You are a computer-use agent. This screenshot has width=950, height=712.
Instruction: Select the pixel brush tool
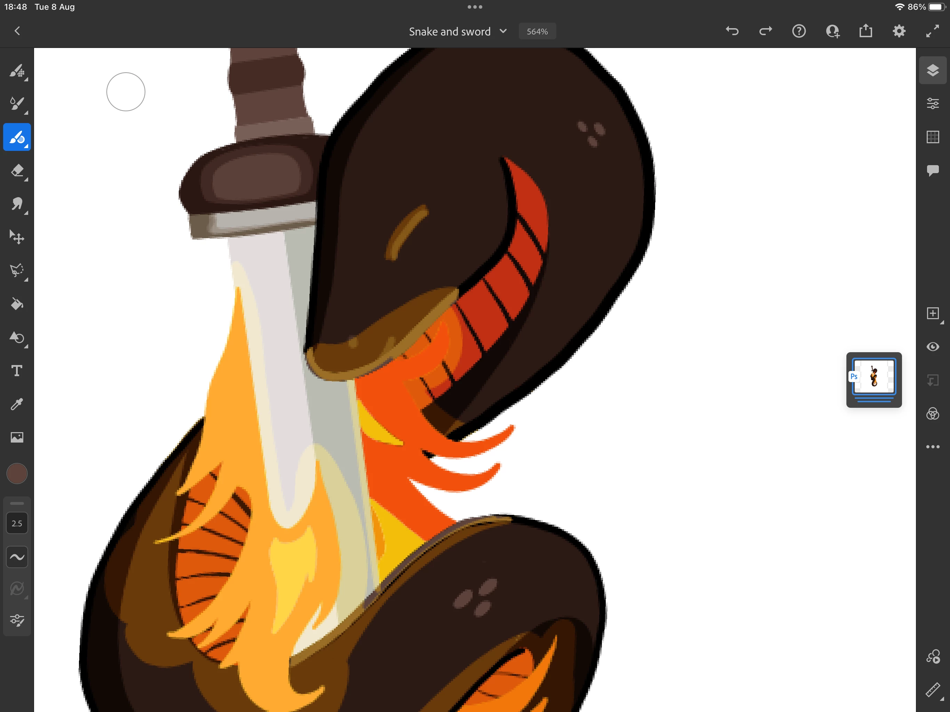pos(17,71)
